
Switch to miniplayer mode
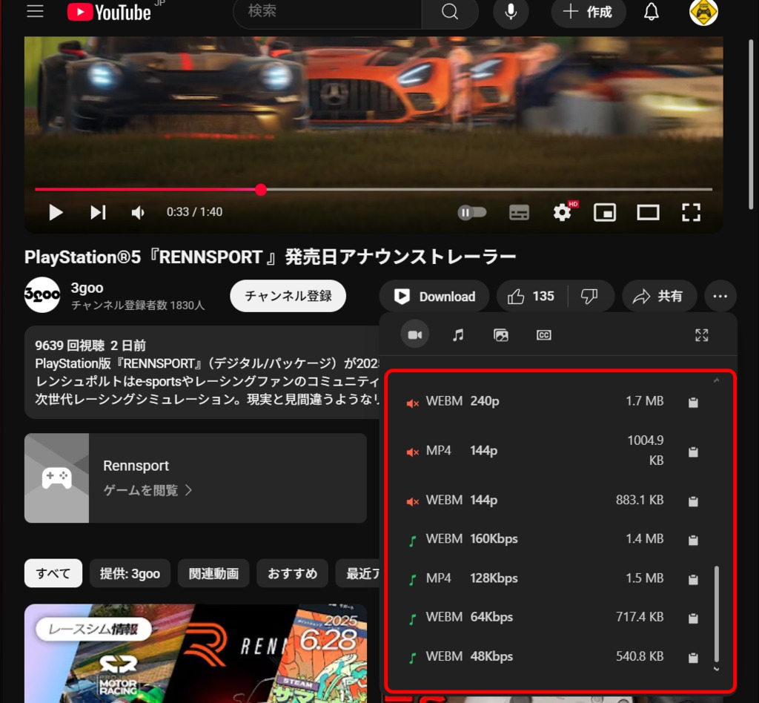[605, 212]
